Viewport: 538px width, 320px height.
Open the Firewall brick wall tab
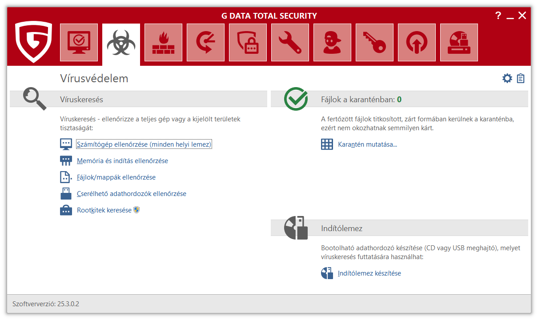click(x=163, y=42)
